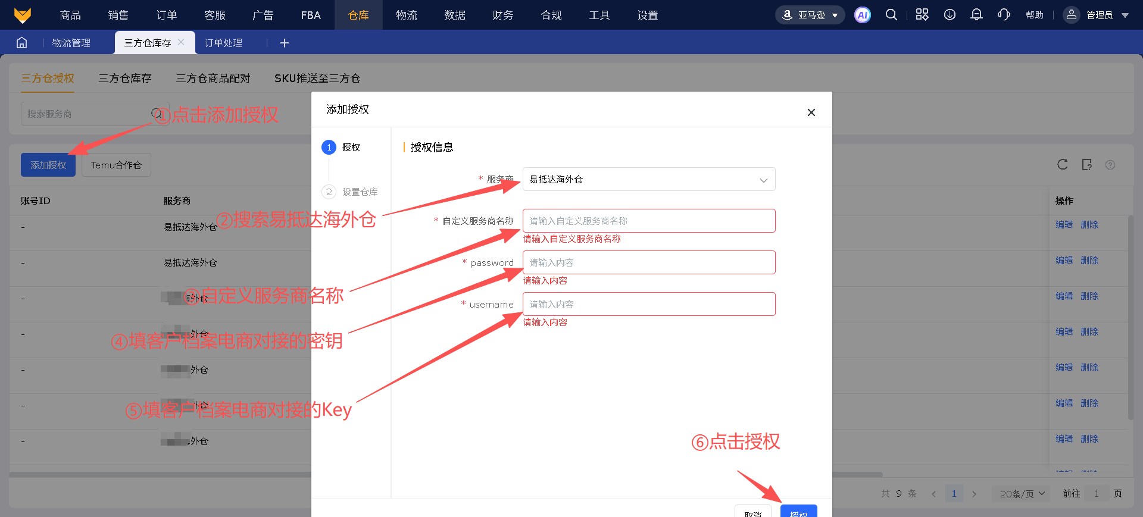Click the 授权 submit button

(799, 512)
